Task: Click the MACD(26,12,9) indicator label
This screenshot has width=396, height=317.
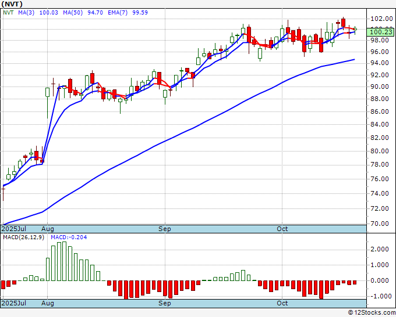Action: 23,237
